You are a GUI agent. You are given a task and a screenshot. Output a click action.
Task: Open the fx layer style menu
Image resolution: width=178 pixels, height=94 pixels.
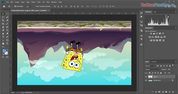coord(156,92)
